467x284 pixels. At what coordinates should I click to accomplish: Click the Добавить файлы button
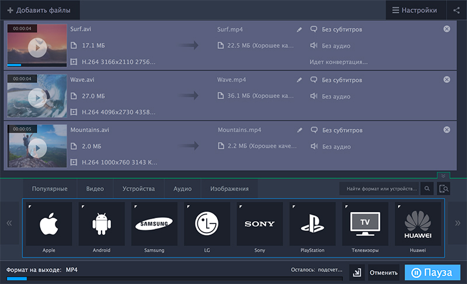tap(40, 10)
